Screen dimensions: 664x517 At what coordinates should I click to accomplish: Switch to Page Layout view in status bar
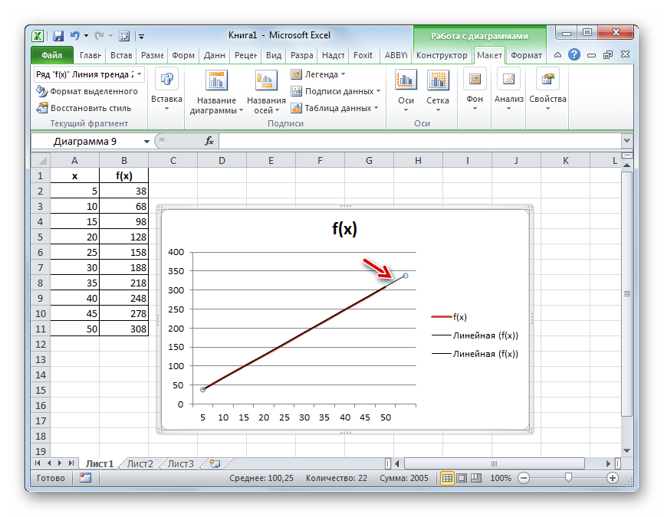[x=462, y=478]
